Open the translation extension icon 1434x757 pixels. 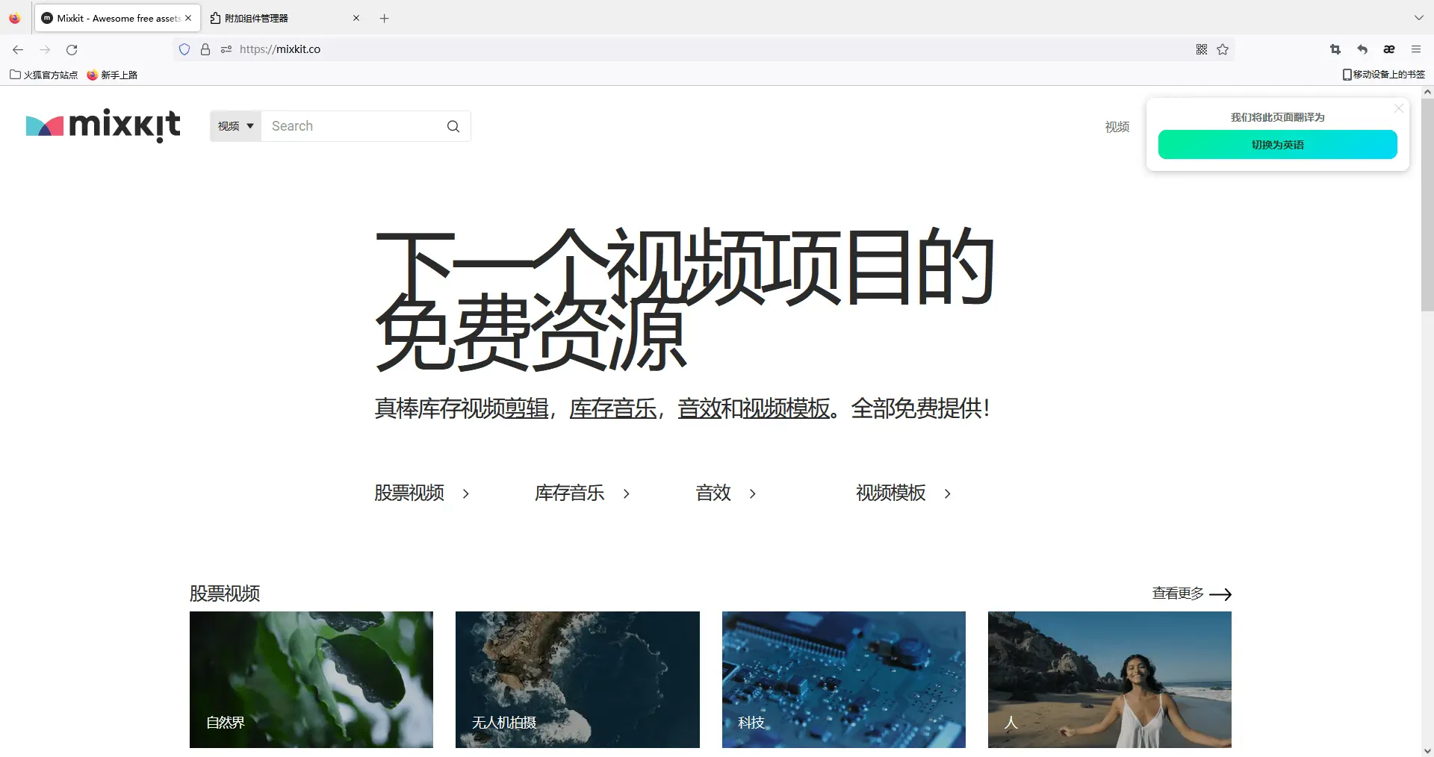(1389, 49)
